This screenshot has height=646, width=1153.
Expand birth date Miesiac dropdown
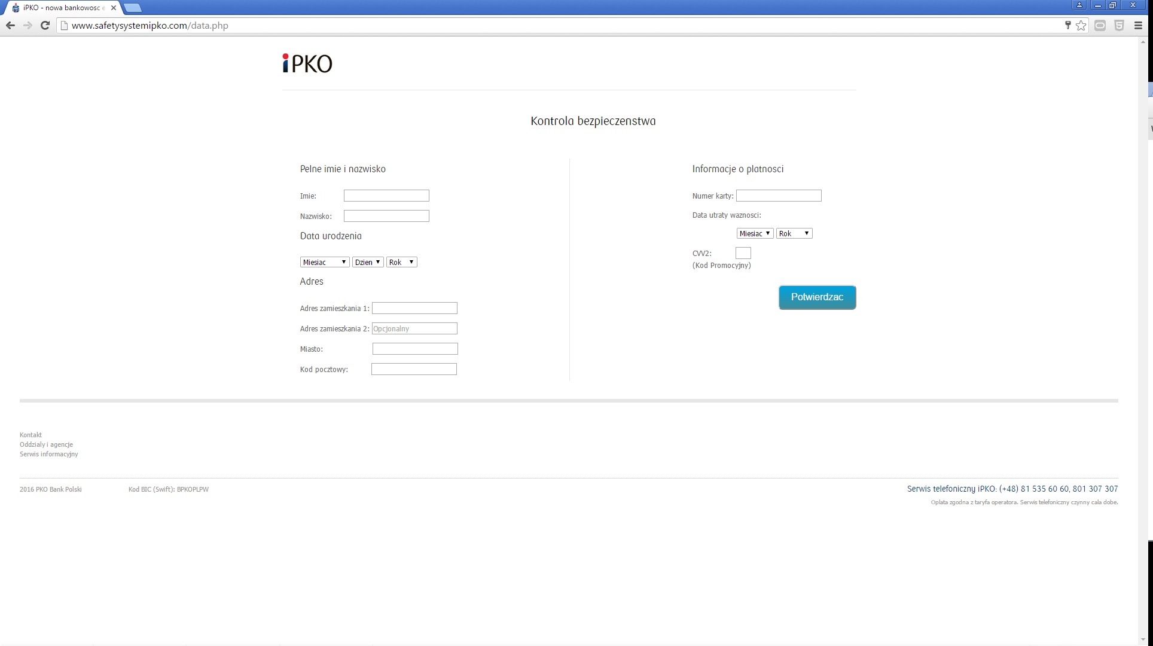(325, 262)
